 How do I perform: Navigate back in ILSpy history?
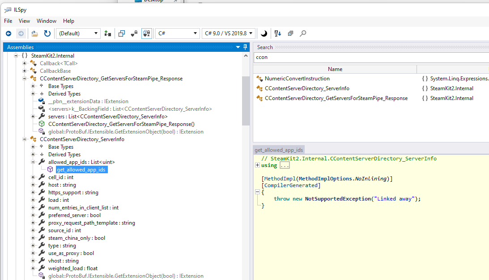8,33
